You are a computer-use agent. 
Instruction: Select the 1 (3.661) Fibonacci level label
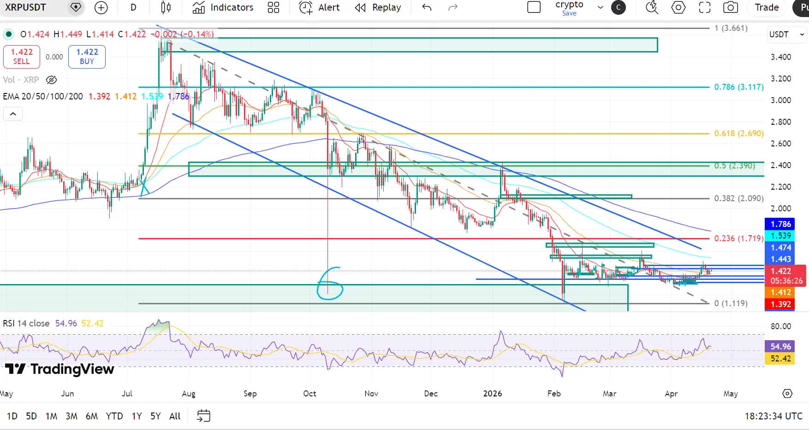[x=731, y=28]
